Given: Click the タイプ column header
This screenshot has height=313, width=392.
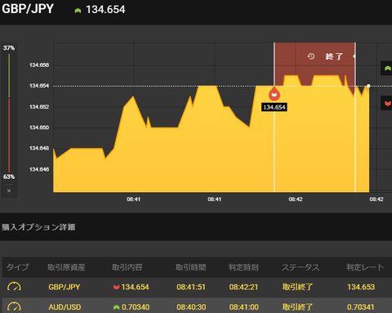Looking at the screenshot, I should pyautogui.click(x=17, y=267).
